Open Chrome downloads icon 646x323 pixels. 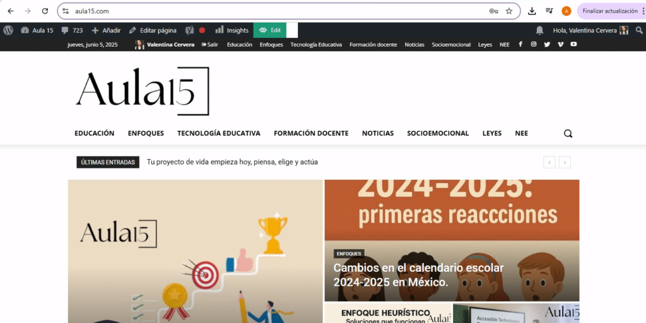pos(532,11)
